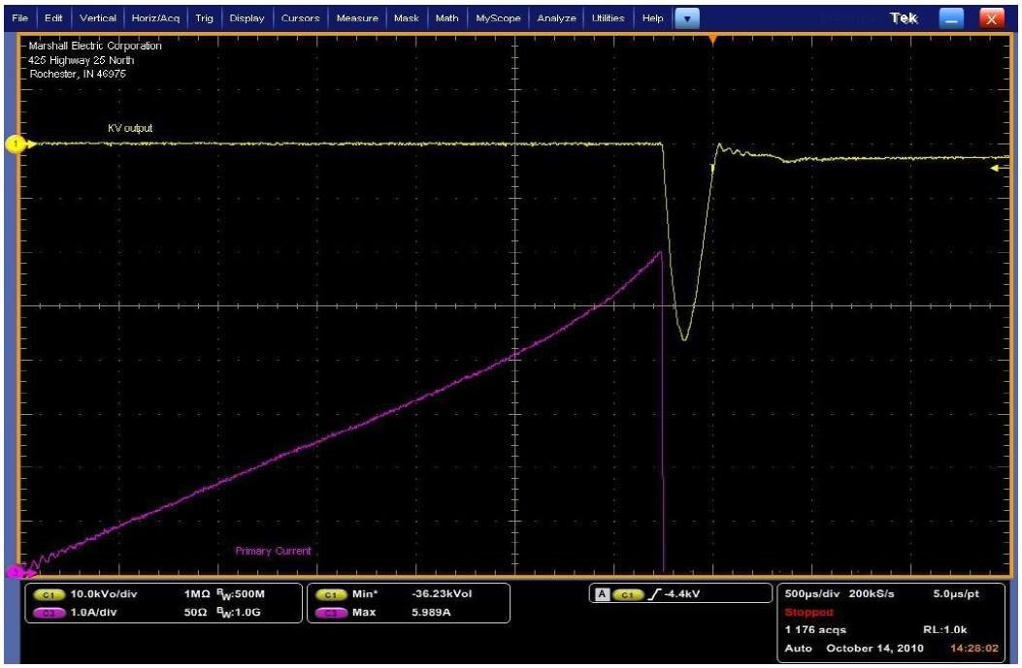
Task: Select the "Primary Current" waveform label
Action: point(273,551)
